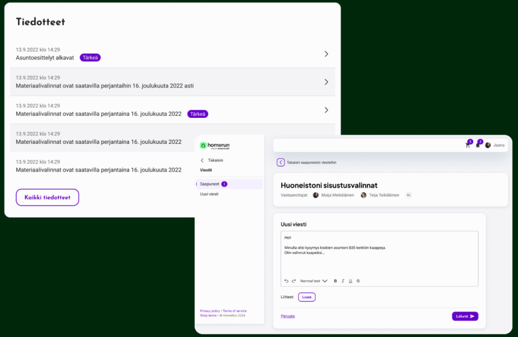Click the redo arrow in the editor
The width and height of the screenshot is (518, 337).
pyautogui.click(x=293, y=281)
